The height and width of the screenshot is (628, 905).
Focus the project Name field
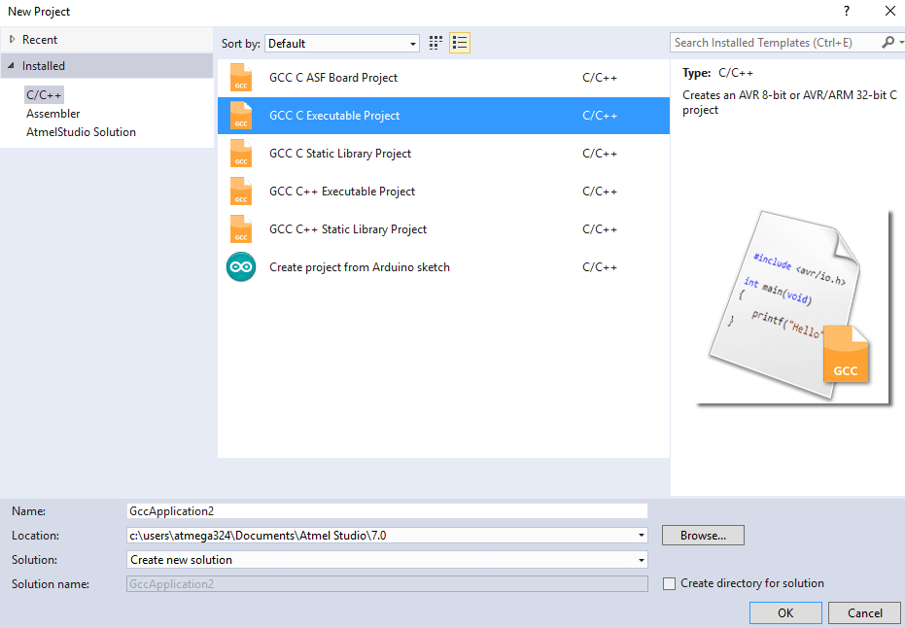[x=387, y=511]
